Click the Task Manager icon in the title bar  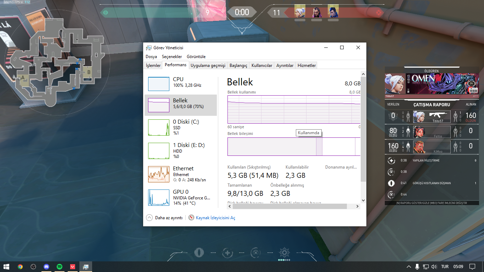149,48
